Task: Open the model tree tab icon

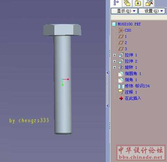Action: pos(116,3)
